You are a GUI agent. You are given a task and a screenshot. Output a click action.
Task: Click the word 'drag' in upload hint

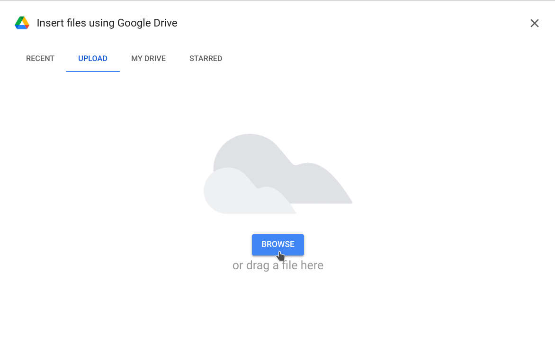pos(258,265)
